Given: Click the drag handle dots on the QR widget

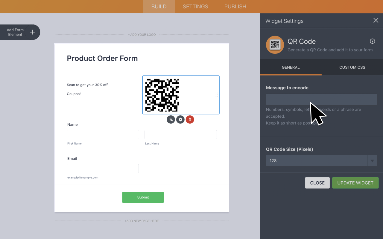Looking at the screenshot, I should (x=217, y=95).
